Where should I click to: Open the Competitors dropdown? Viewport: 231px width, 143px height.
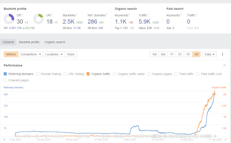30,54
